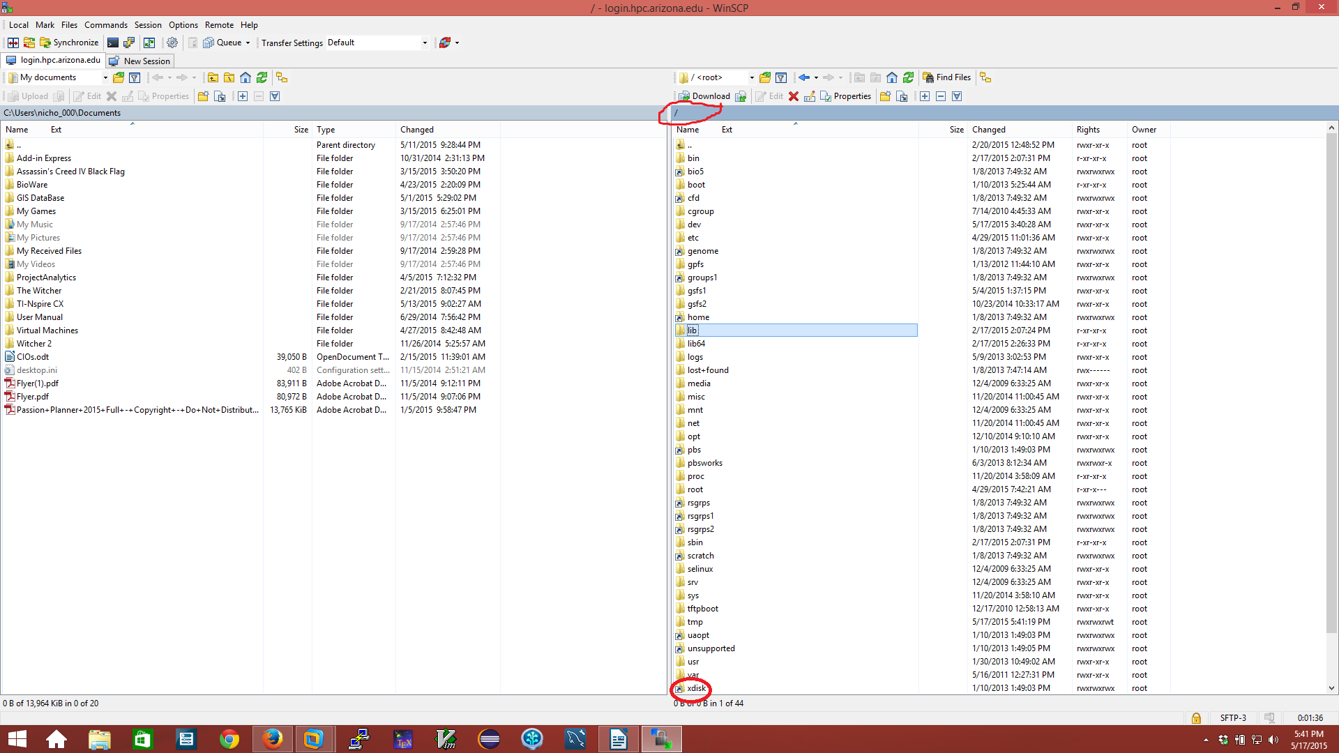Toggle the remote directory tree view
Viewport: 1339px width, 753px height.
point(985,77)
